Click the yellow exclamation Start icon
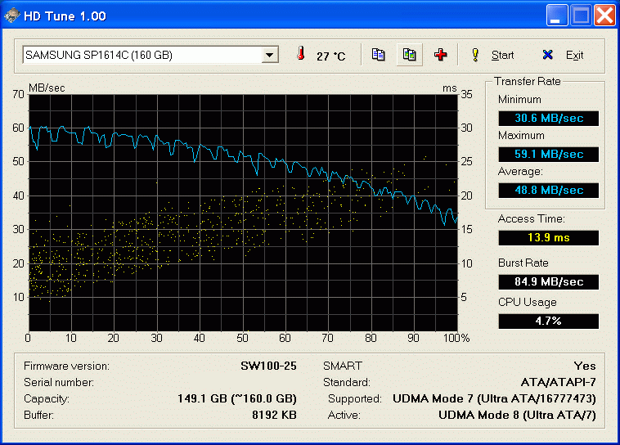Viewport: 620px width, 445px height. pos(475,55)
